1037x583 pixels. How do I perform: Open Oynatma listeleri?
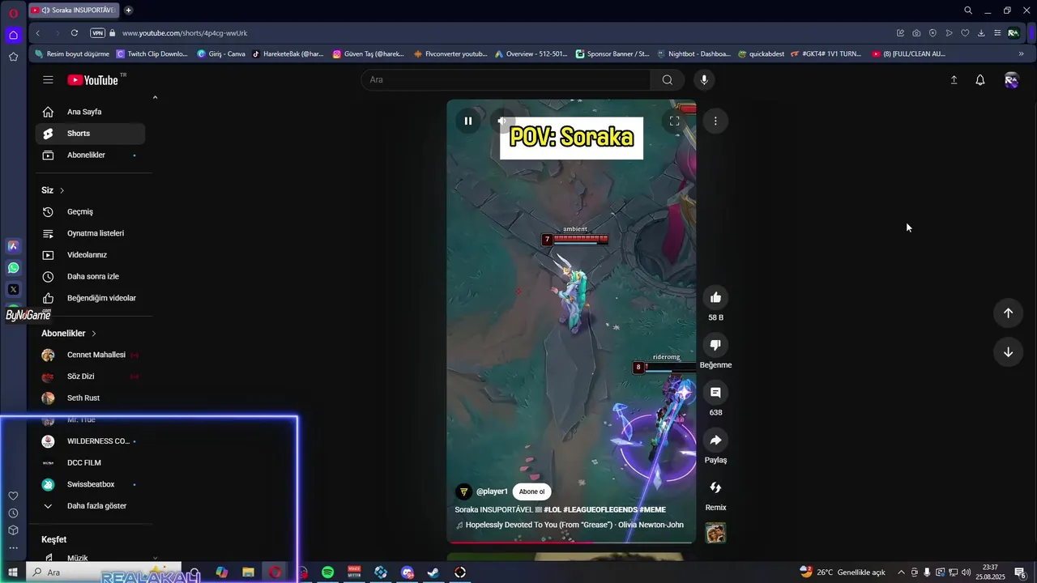[x=90, y=233]
